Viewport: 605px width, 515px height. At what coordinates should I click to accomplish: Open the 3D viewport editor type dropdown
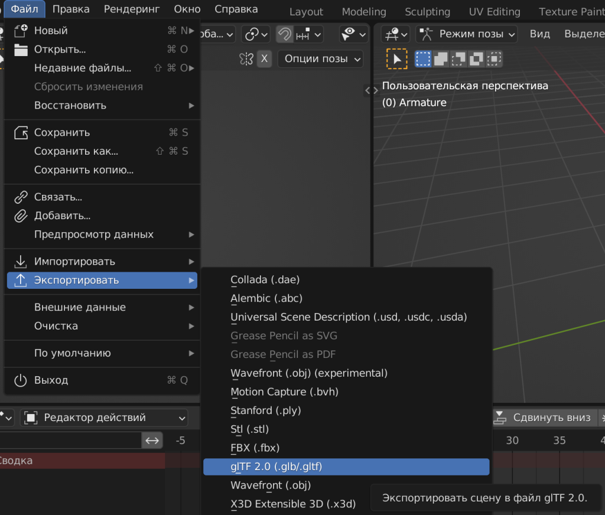tap(395, 34)
